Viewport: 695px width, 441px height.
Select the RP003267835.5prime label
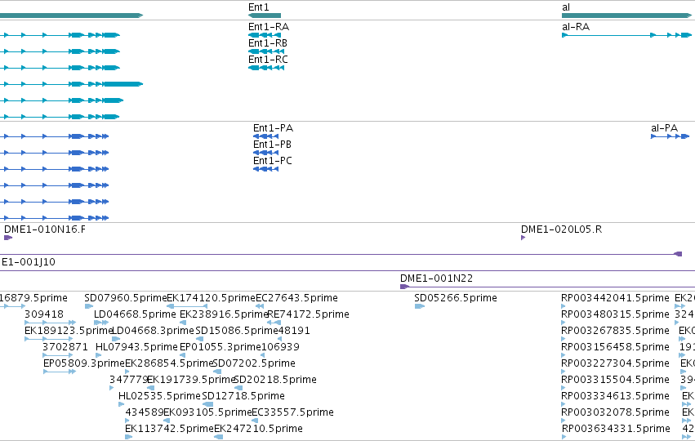click(x=615, y=331)
